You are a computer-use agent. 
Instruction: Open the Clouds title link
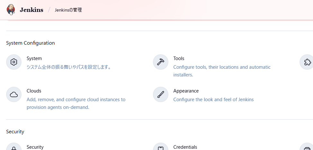click(34, 91)
